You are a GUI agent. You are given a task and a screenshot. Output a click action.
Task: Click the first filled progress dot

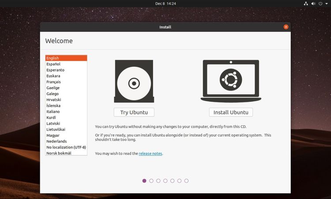pos(144,181)
